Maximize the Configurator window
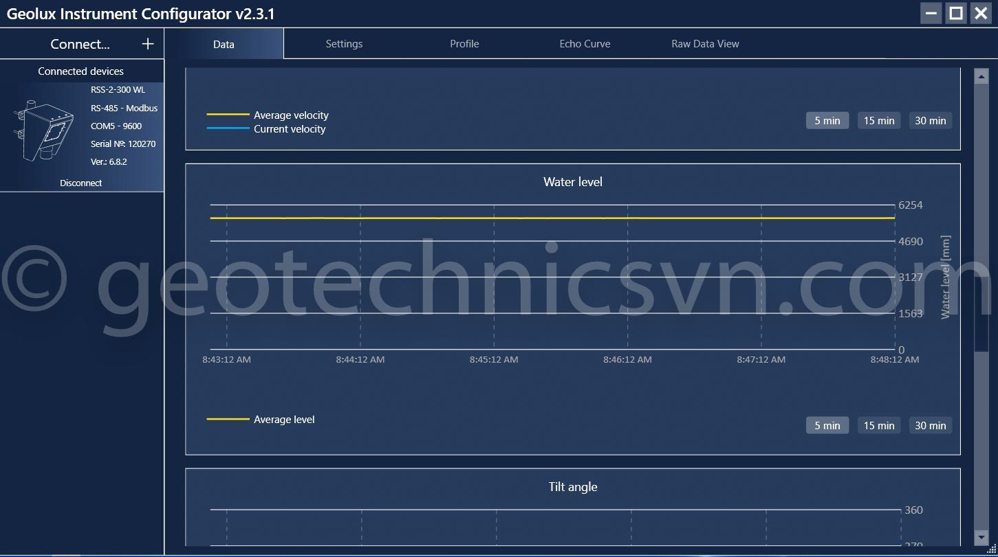998x557 pixels. click(x=956, y=13)
